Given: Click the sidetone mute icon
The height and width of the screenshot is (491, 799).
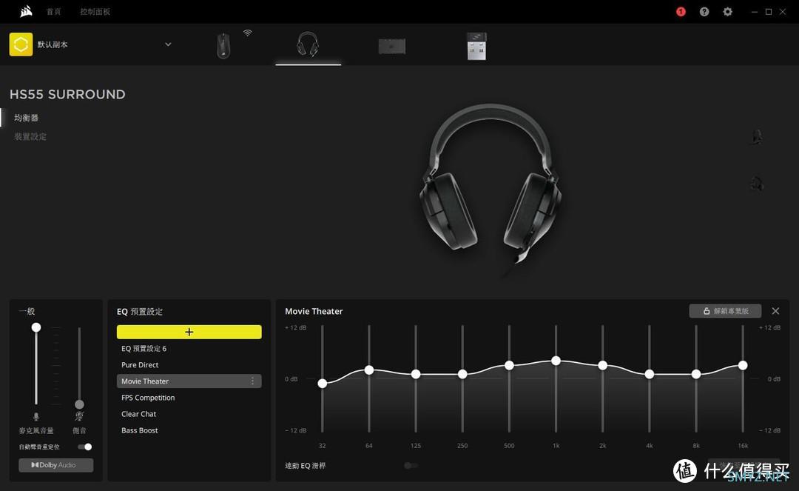Looking at the screenshot, I should [79, 417].
